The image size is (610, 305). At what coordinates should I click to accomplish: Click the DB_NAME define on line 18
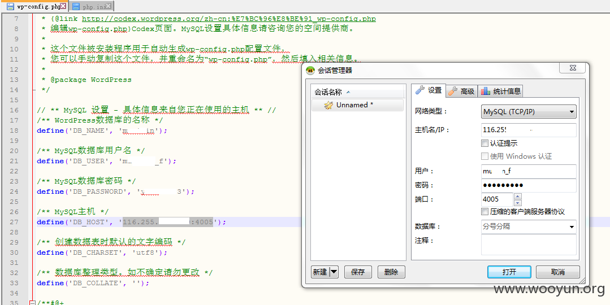(x=102, y=130)
